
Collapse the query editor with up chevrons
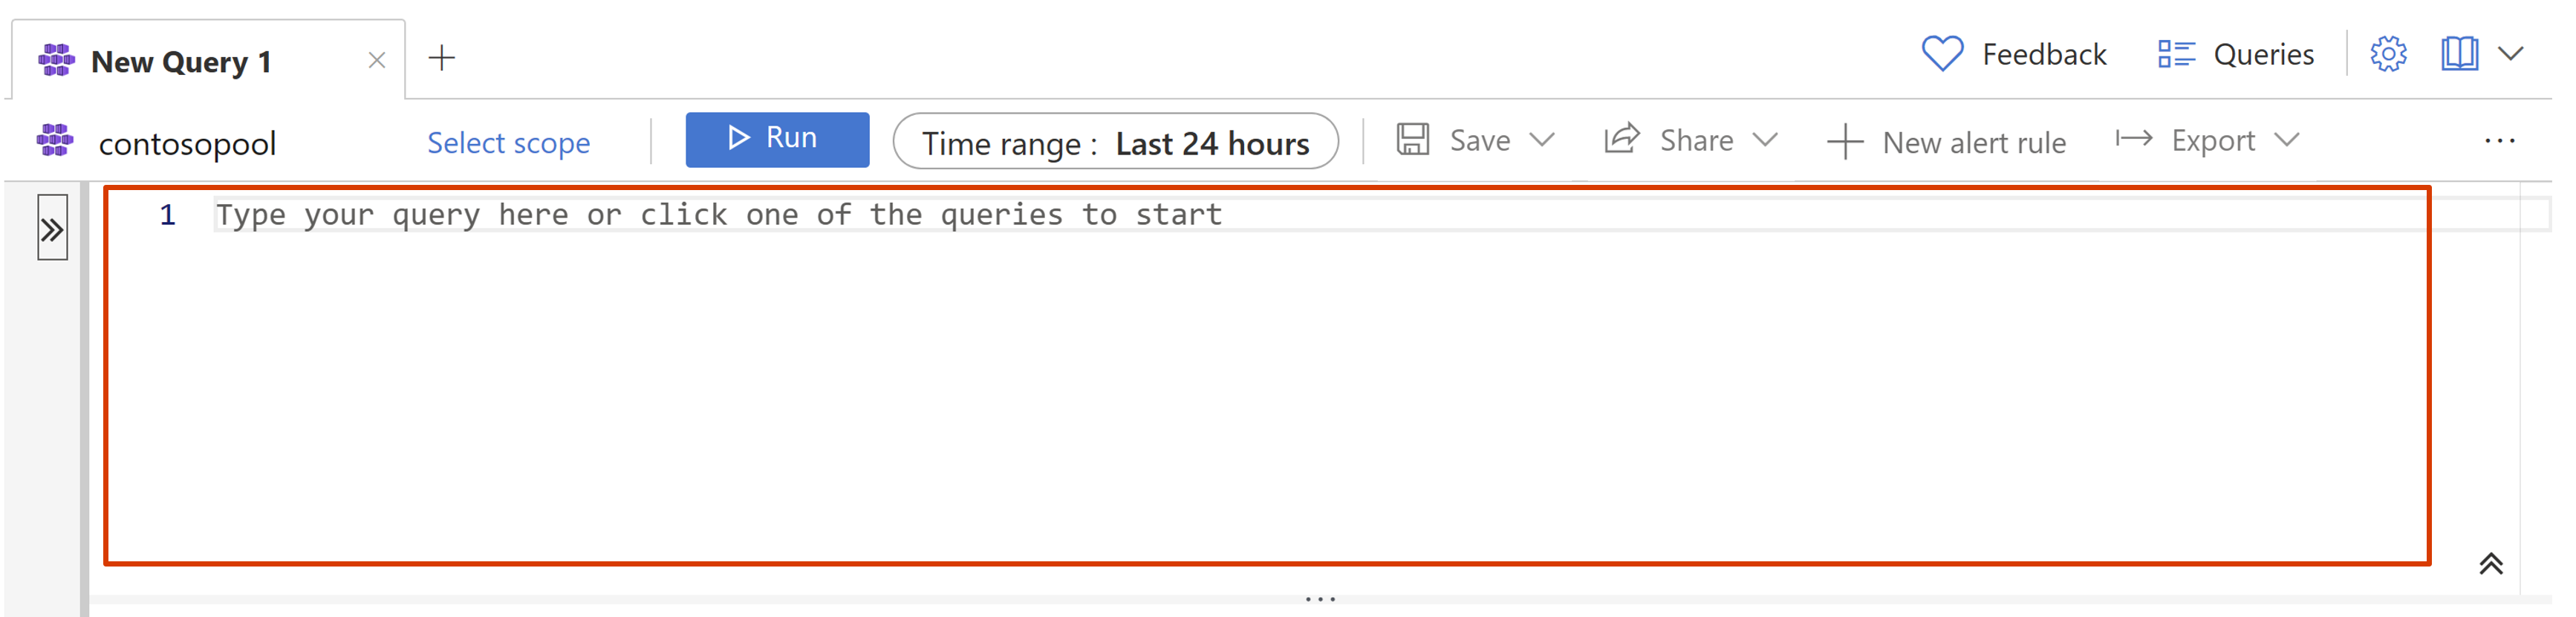click(2491, 564)
